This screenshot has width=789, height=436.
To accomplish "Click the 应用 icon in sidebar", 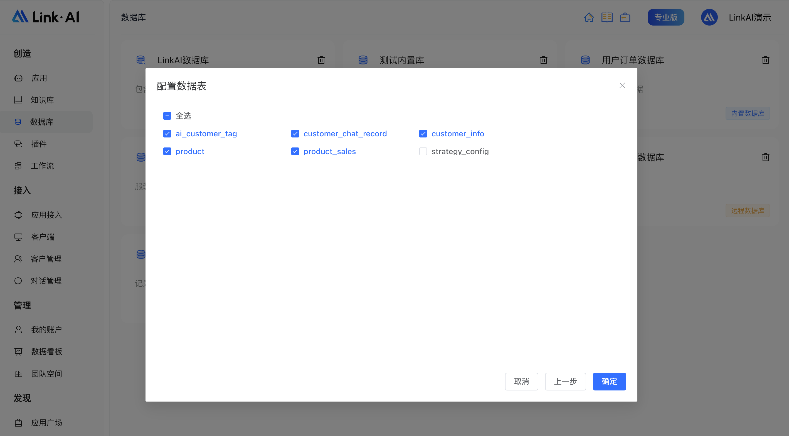I will pos(19,78).
